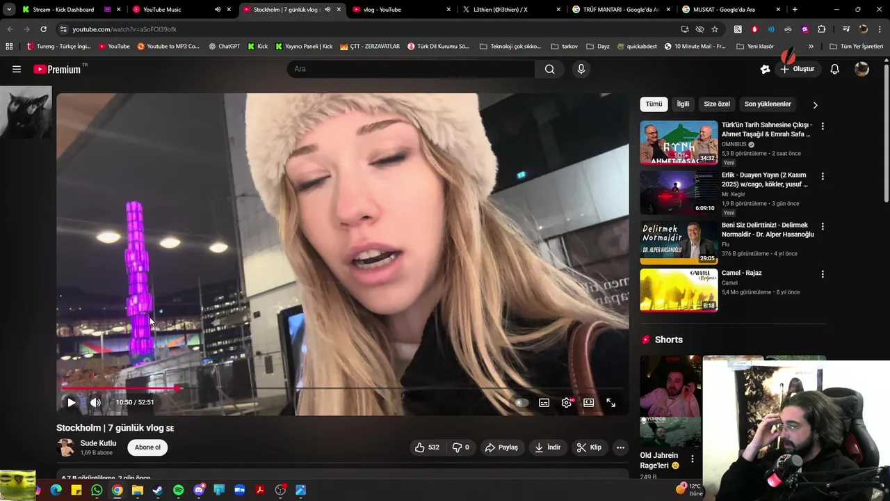Viewport: 890px width, 501px height.
Task: Open the account avatar menu
Action: pyautogui.click(x=861, y=69)
